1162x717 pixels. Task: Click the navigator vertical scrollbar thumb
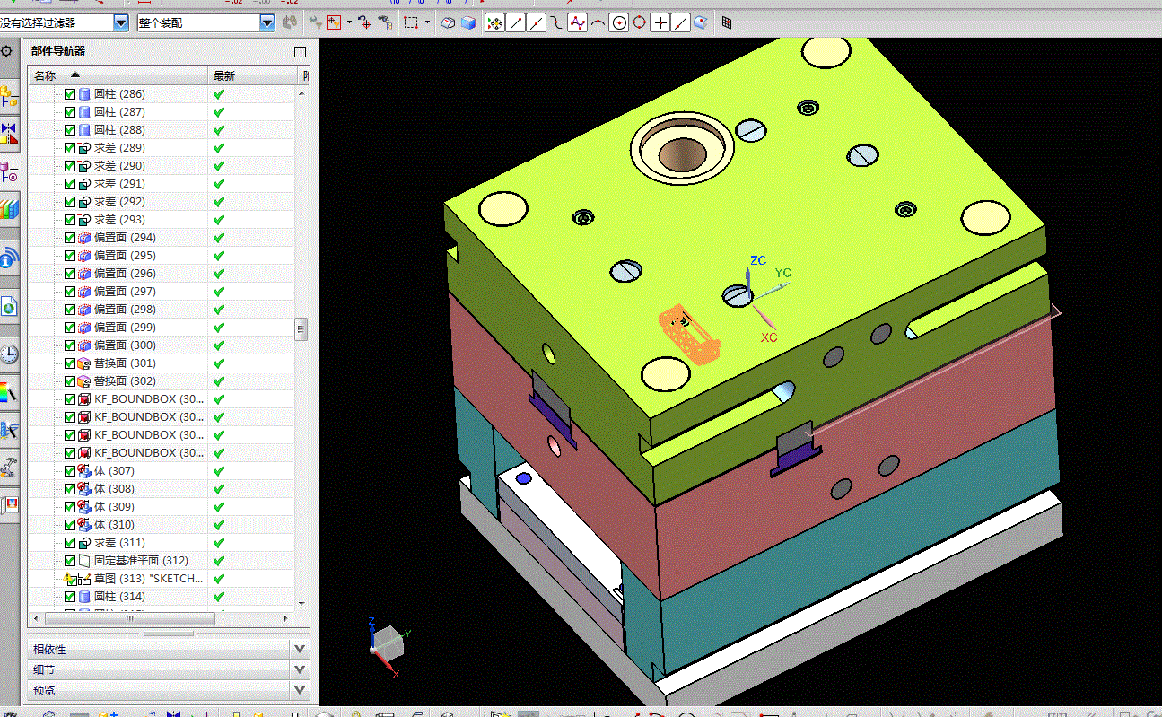[301, 329]
